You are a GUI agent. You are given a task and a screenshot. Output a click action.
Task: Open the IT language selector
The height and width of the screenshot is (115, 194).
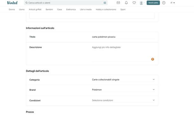pyautogui.click(x=173, y=3)
